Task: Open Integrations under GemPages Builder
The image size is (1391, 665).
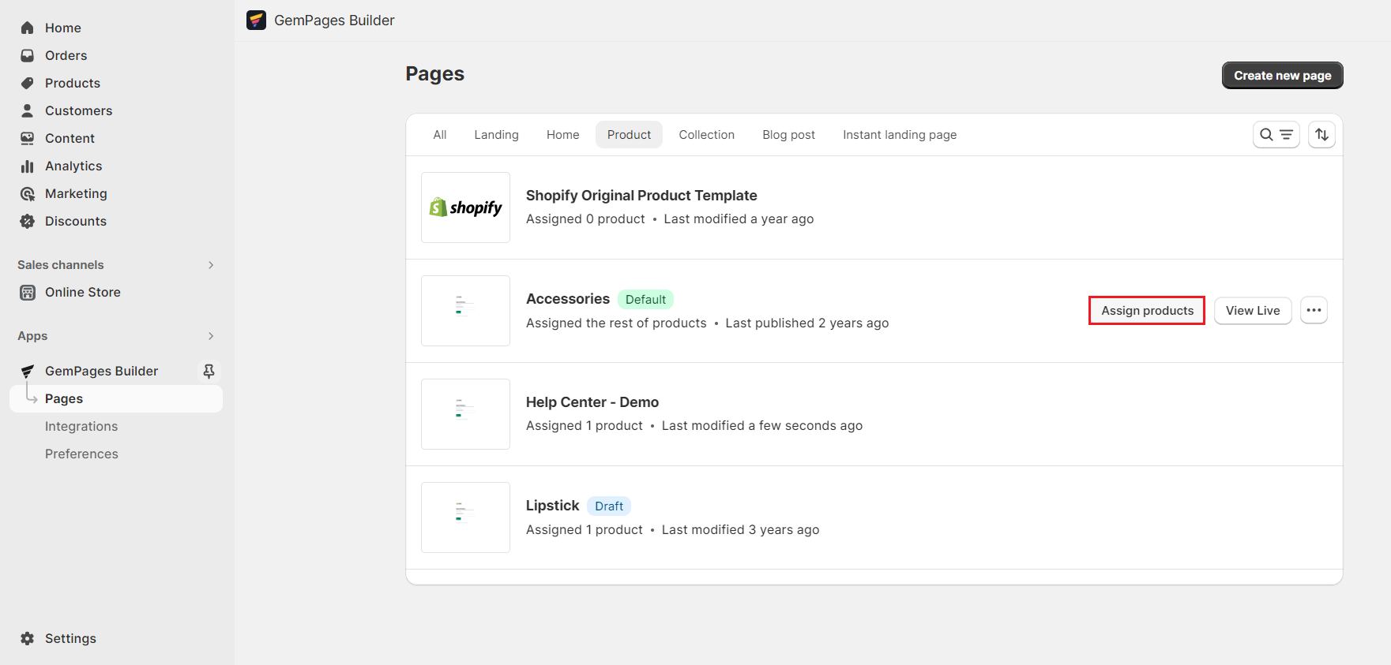Action: (81, 427)
